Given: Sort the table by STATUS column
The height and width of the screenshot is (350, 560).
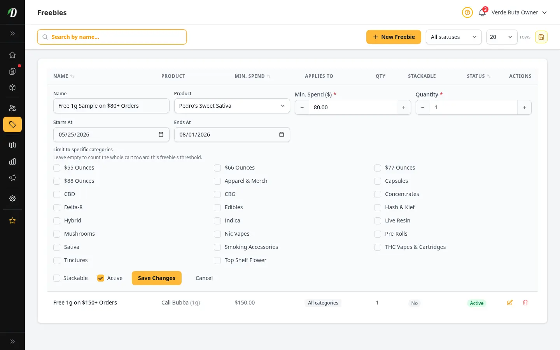Looking at the screenshot, I should pyautogui.click(x=479, y=76).
